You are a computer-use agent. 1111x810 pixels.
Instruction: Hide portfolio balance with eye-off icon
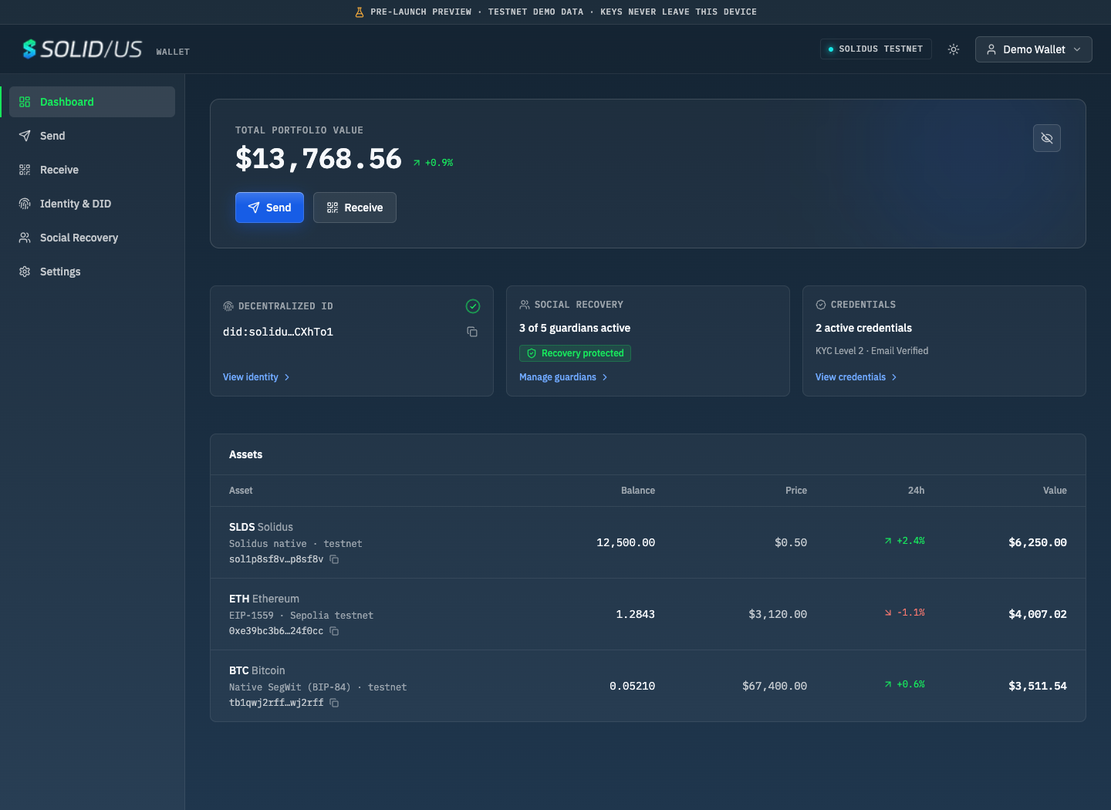pyautogui.click(x=1047, y=138)
